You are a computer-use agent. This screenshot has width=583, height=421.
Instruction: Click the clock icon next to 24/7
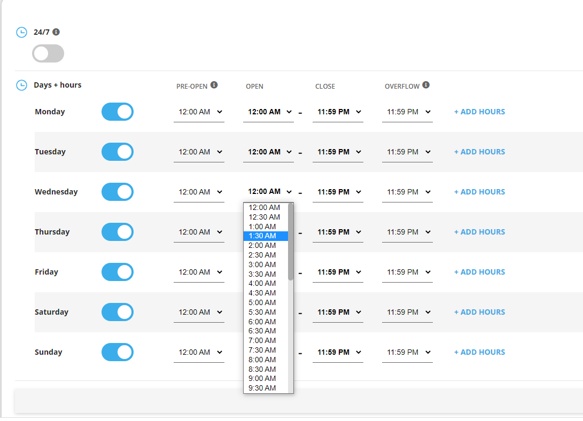[21, 33]
